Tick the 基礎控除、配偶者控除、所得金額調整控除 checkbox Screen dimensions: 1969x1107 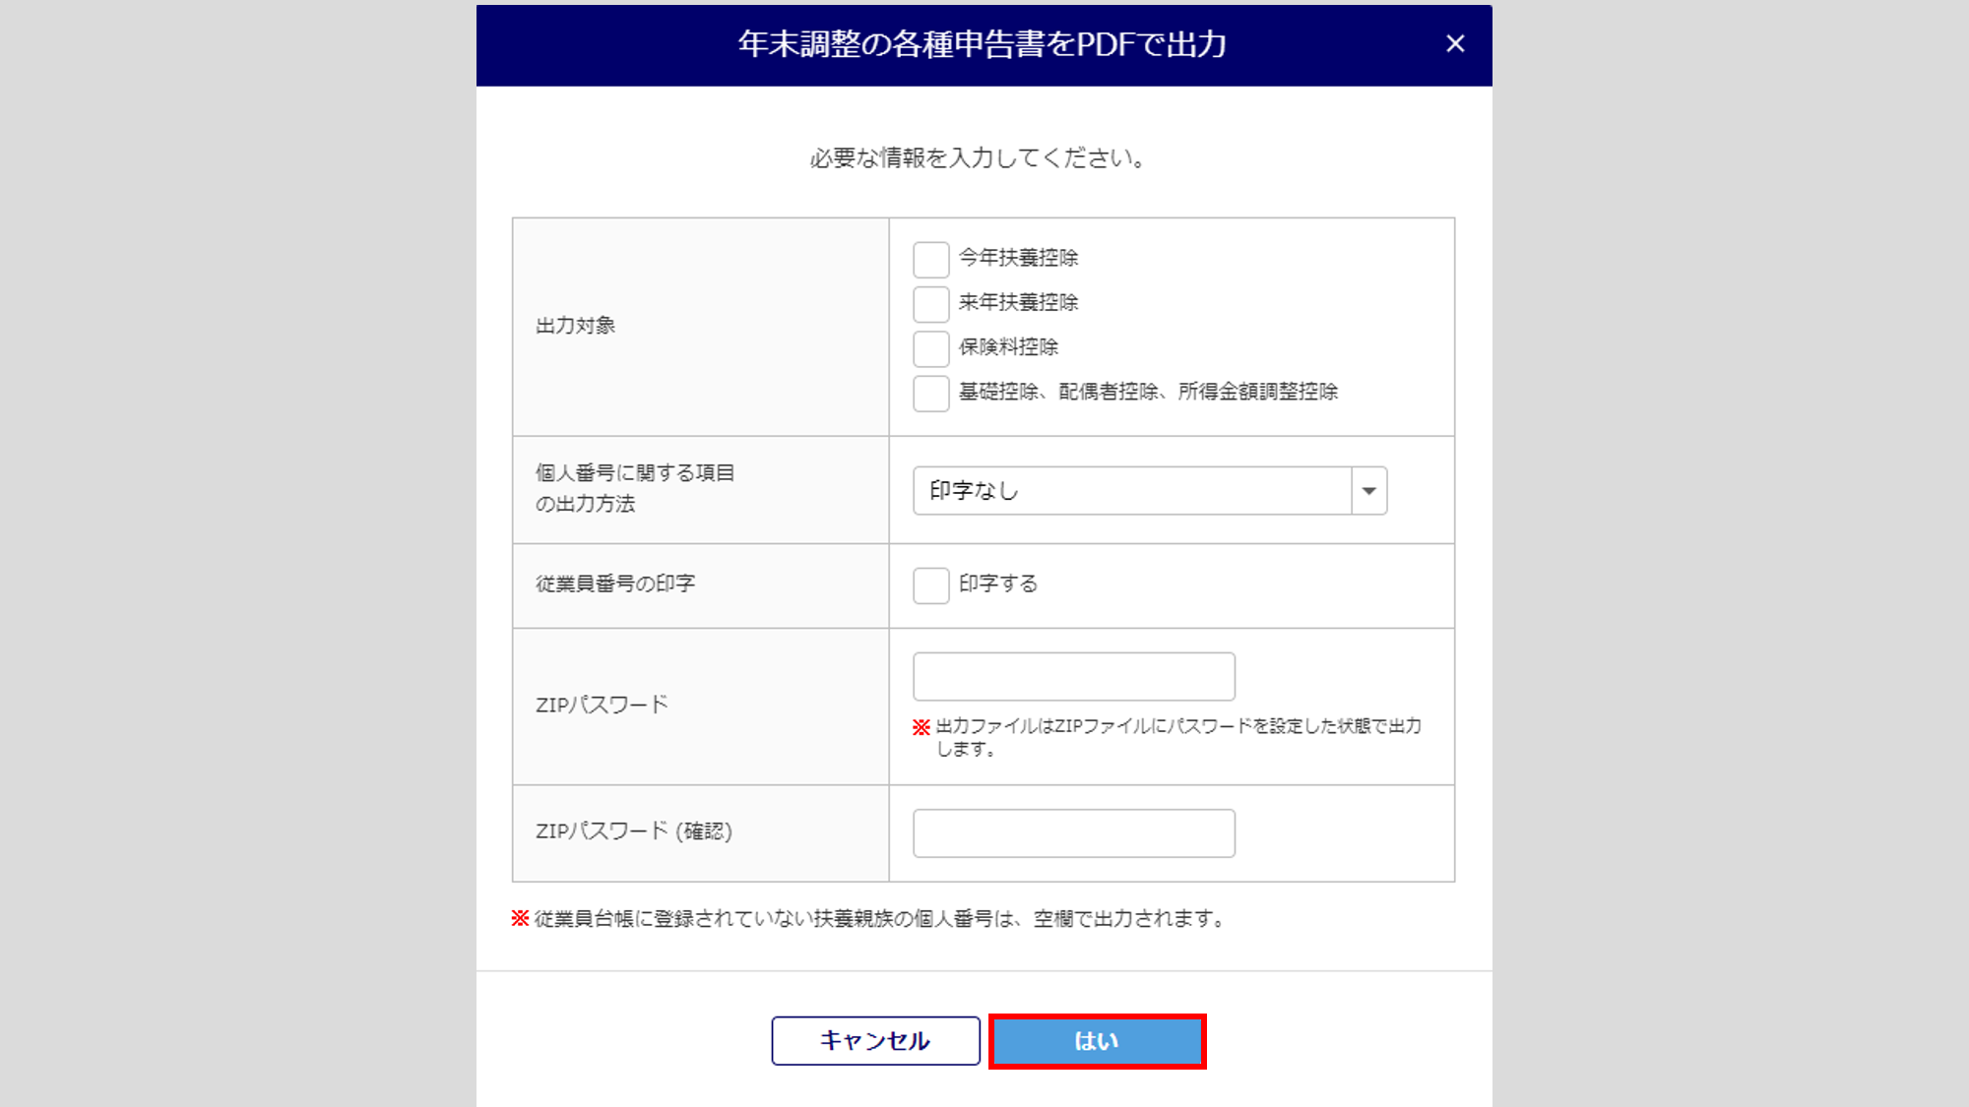click(x=930, y=394)
